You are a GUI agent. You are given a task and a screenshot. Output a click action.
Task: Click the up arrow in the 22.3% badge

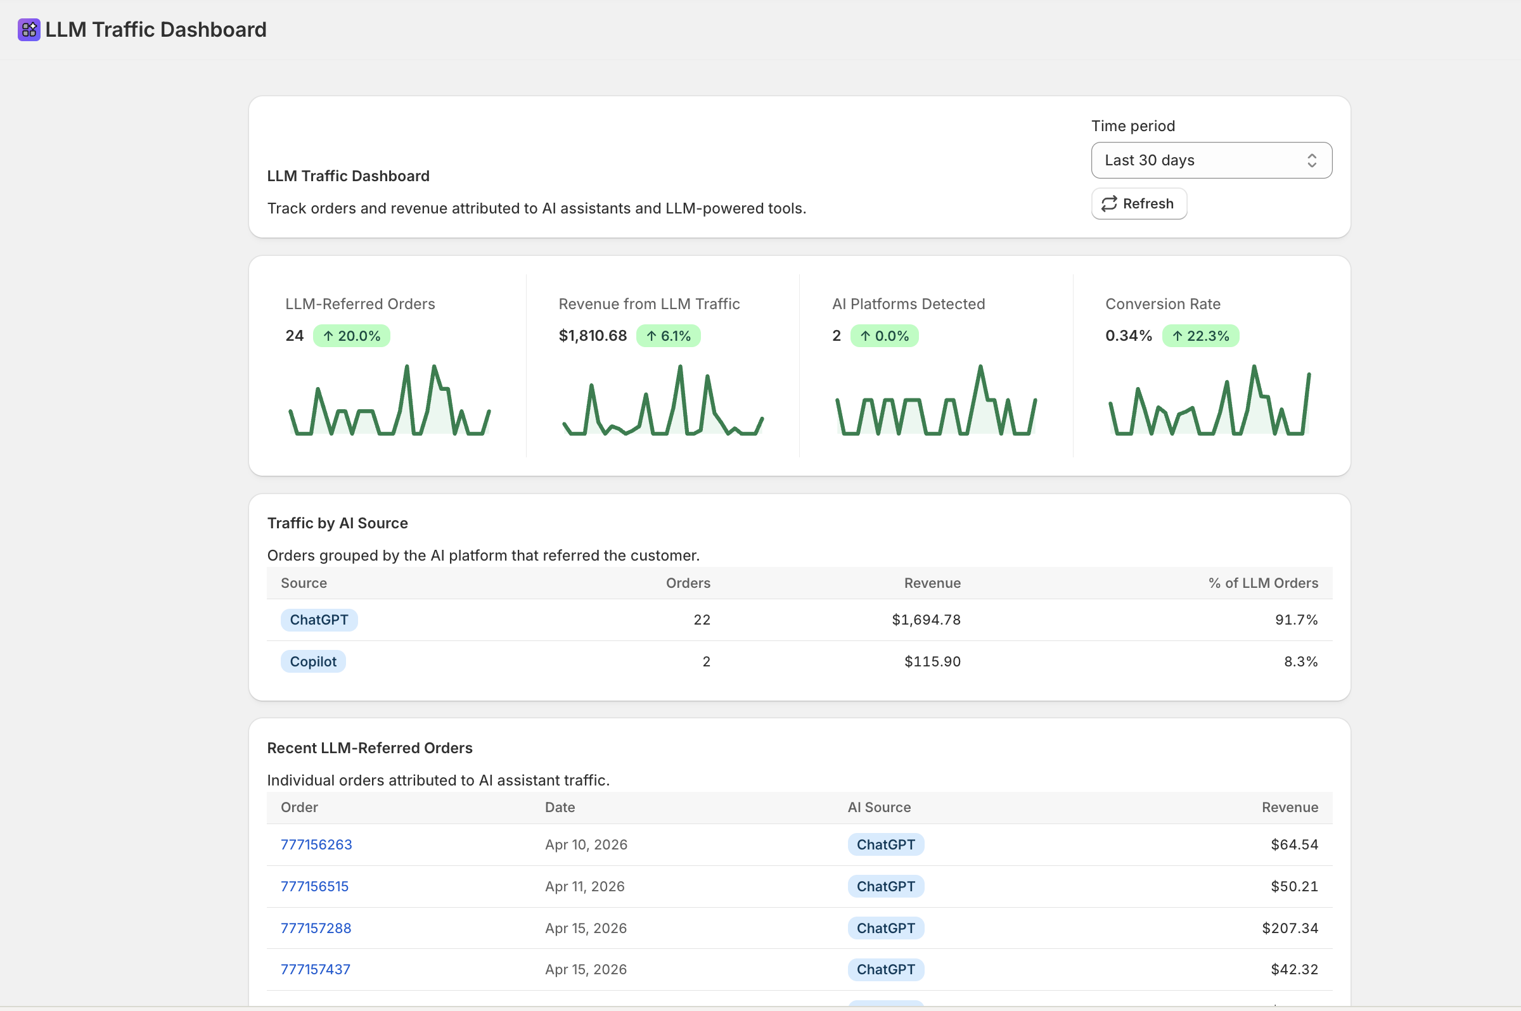point(1178,336)
